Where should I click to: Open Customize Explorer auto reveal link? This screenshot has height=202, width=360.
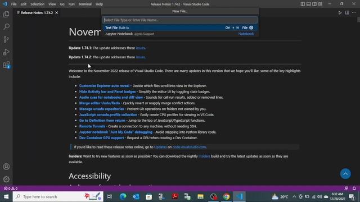(104, 86)
